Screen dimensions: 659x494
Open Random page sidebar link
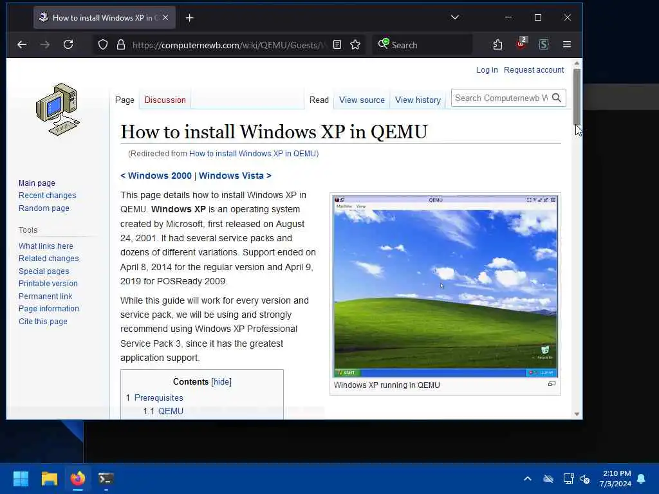pos(44,208)
